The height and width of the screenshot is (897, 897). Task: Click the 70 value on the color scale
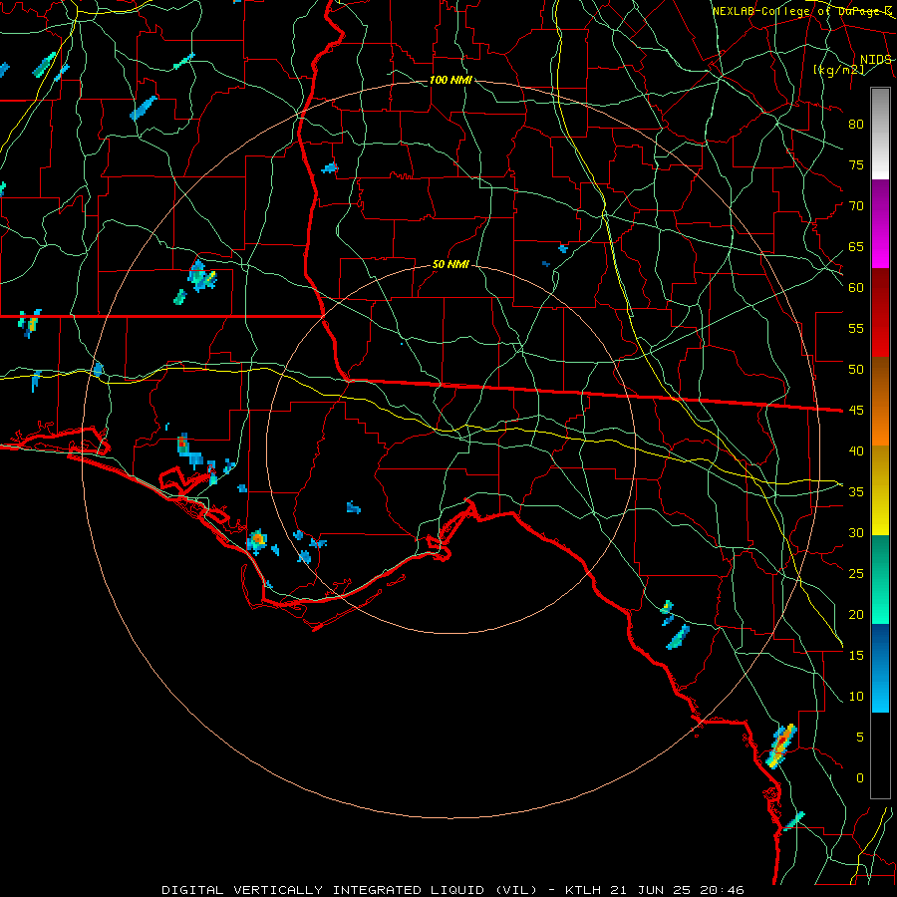(856, 206)
